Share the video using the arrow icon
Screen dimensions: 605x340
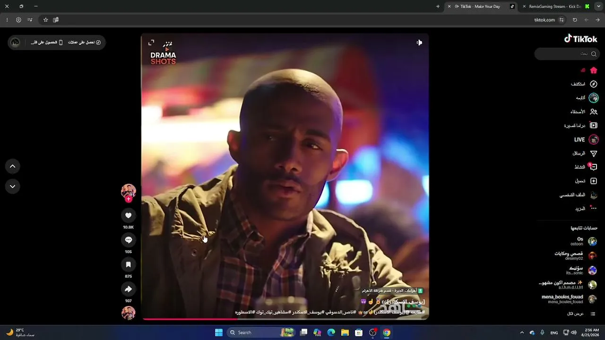[x=128, y=289]
